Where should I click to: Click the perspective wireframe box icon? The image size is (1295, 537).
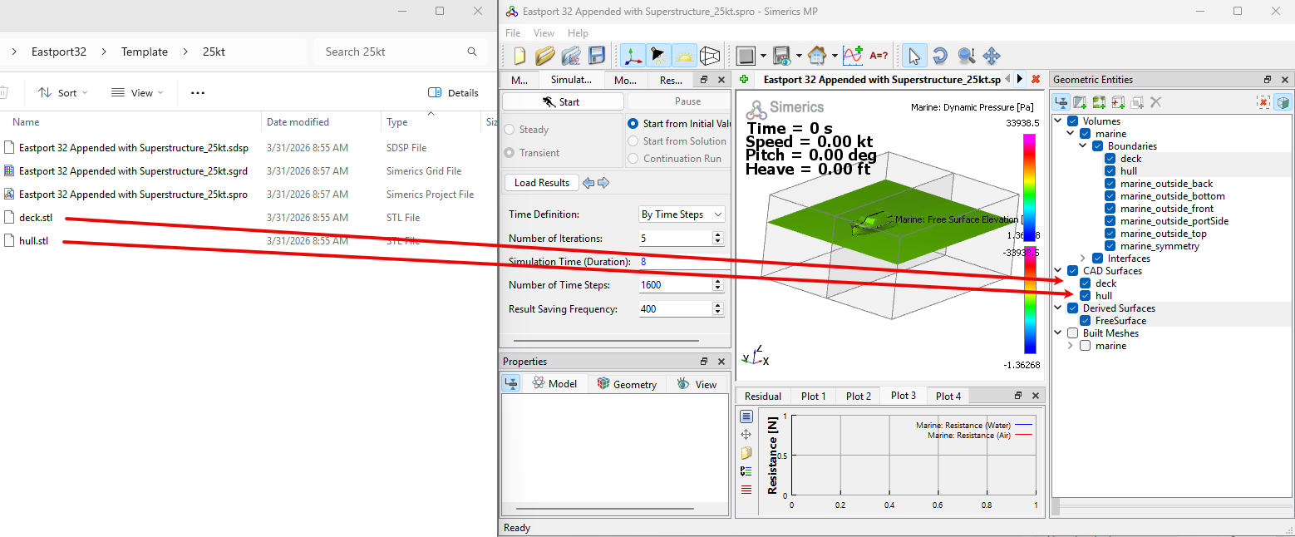[710, 56]
